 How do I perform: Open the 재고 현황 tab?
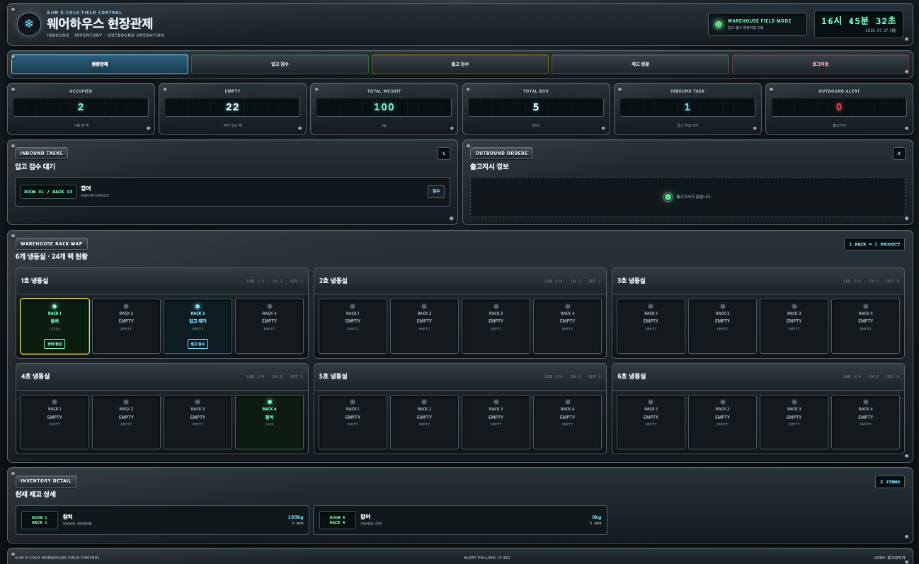(x=640, y=64)
